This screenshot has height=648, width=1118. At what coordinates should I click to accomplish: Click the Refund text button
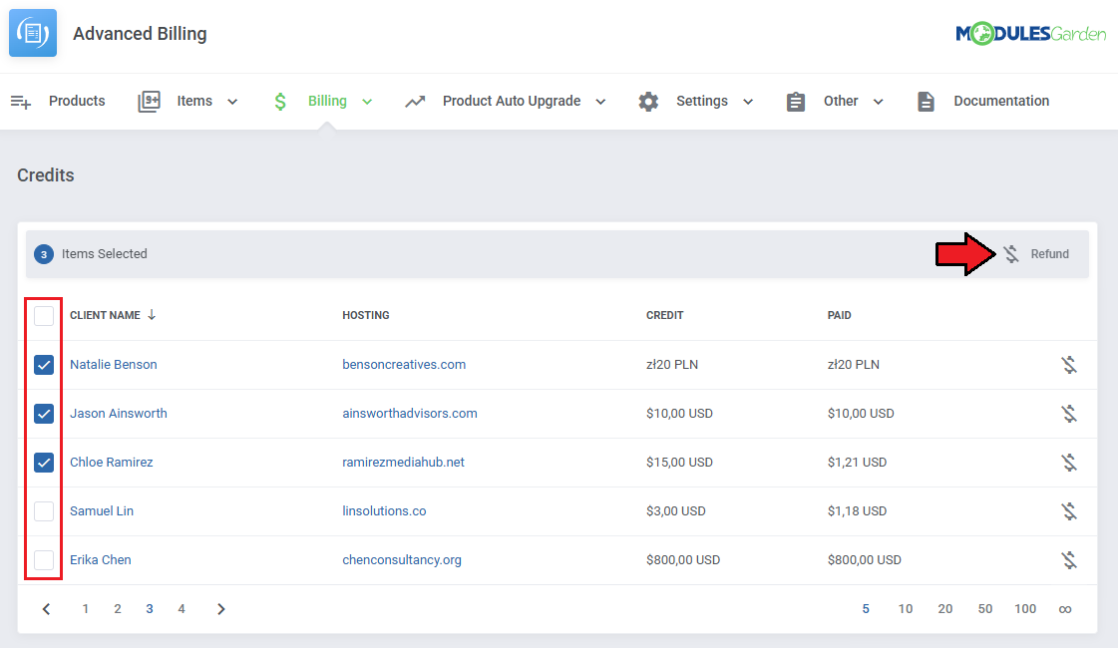tap(1049, 254)
